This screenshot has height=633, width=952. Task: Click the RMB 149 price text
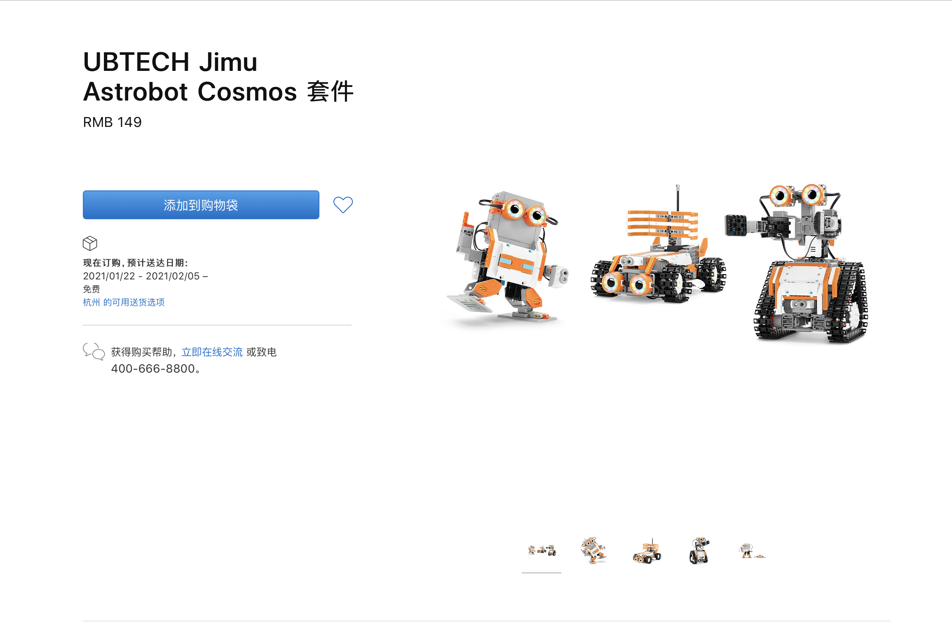click(112, 122)
